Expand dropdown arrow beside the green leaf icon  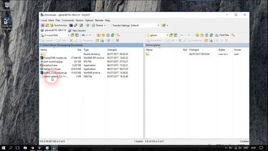[x=167, y=25]
